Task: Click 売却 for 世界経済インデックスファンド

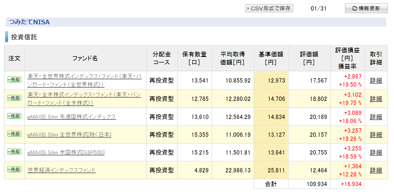Action: (x=14, y=170)
